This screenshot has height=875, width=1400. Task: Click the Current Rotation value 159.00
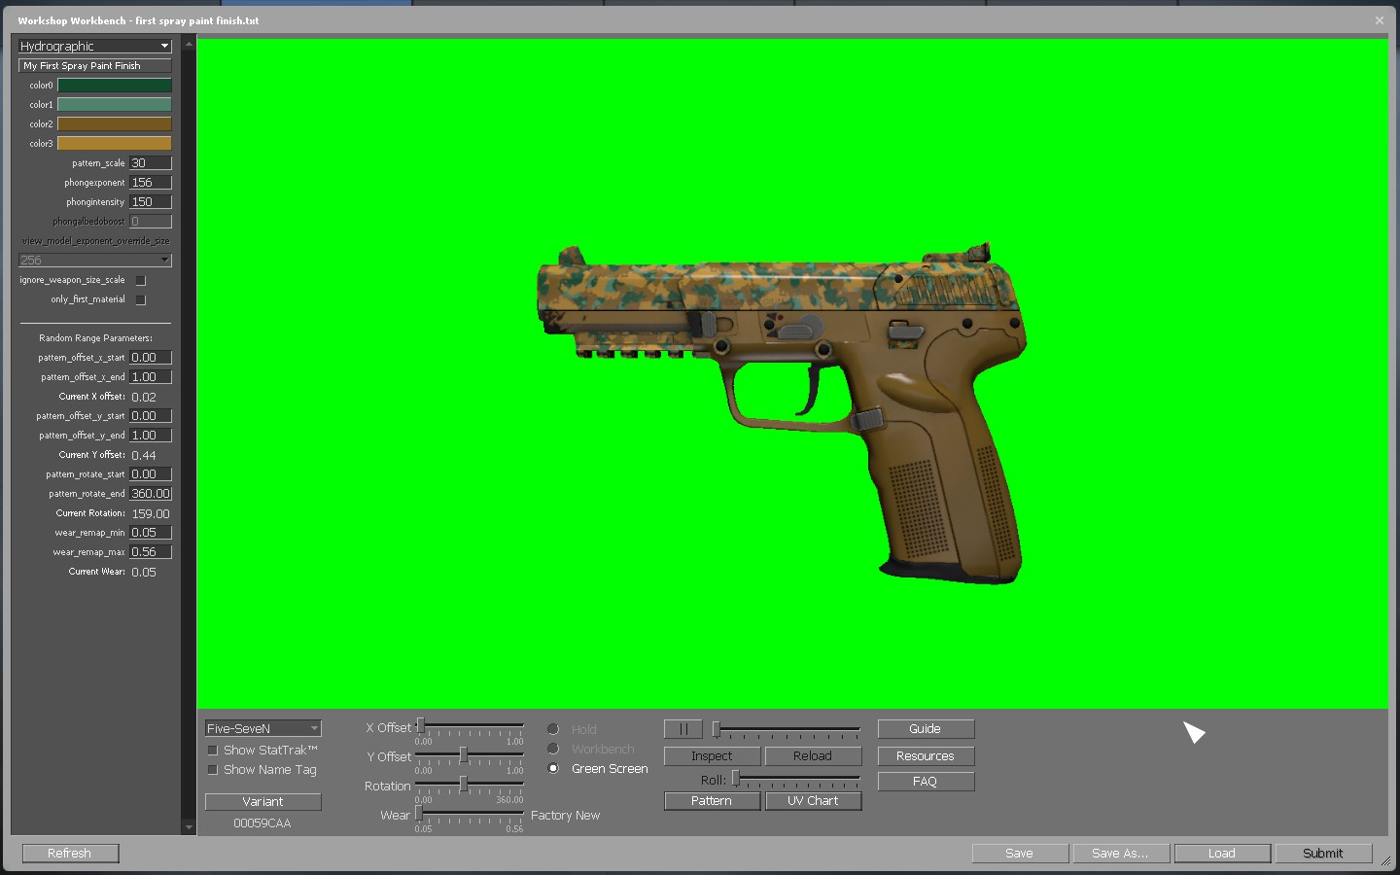(151, 513)
